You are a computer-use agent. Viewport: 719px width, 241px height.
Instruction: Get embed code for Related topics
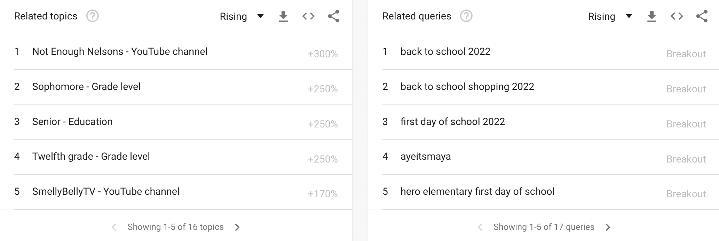tap(308, 16)
